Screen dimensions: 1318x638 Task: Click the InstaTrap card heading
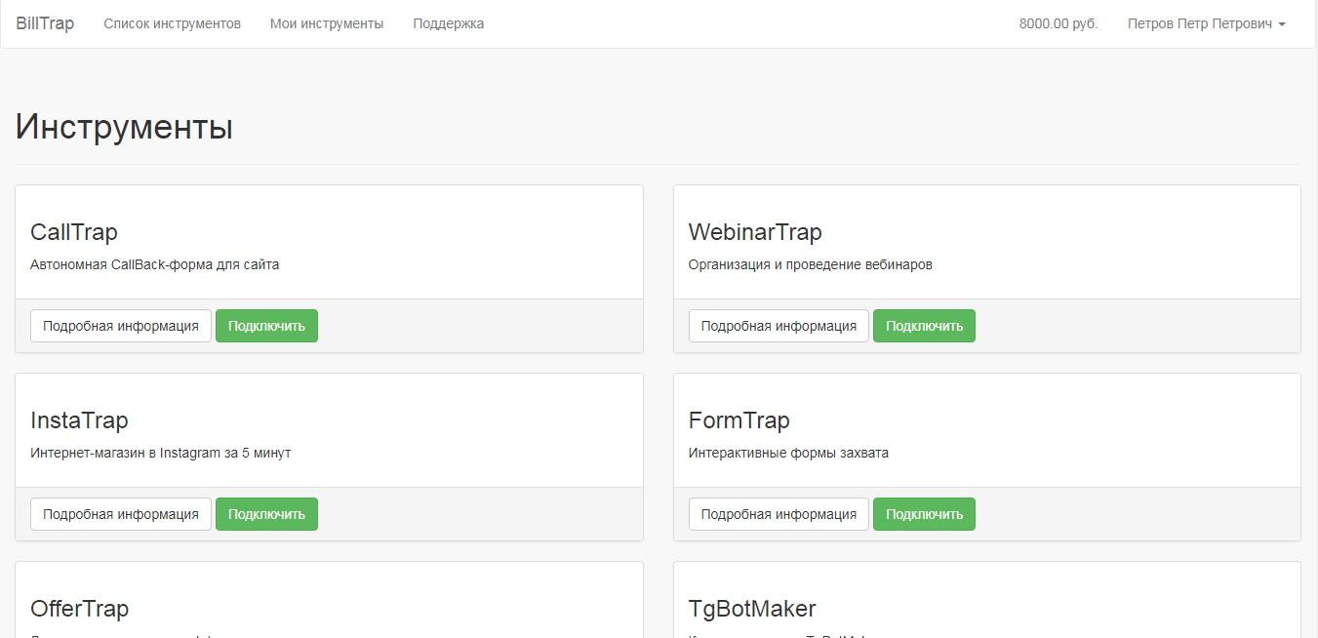[79, 420]
